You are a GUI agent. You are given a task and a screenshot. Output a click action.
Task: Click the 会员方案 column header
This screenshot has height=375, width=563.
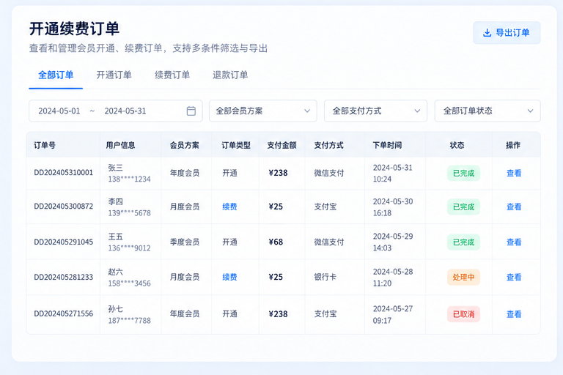tap(185, 145)
